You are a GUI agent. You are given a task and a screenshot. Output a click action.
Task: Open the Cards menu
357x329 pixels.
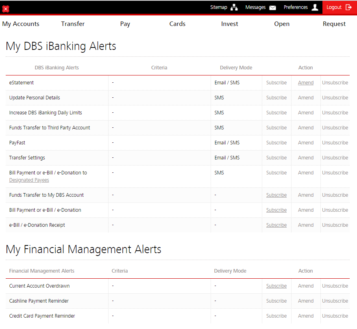tap(177, 24)
